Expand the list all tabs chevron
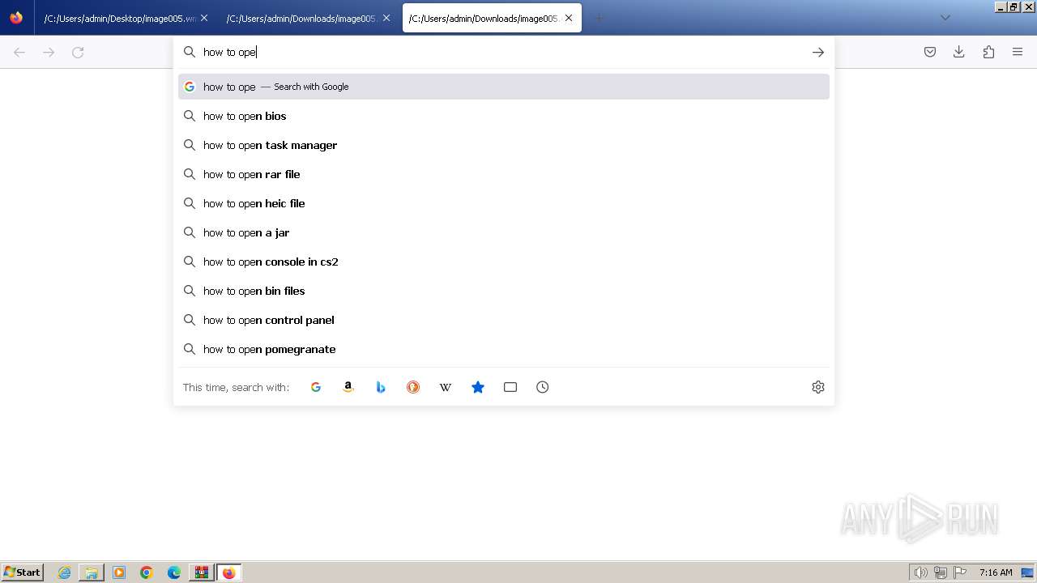The width and height of the screenshot is (1037, 583). click(x=945, y=18)
